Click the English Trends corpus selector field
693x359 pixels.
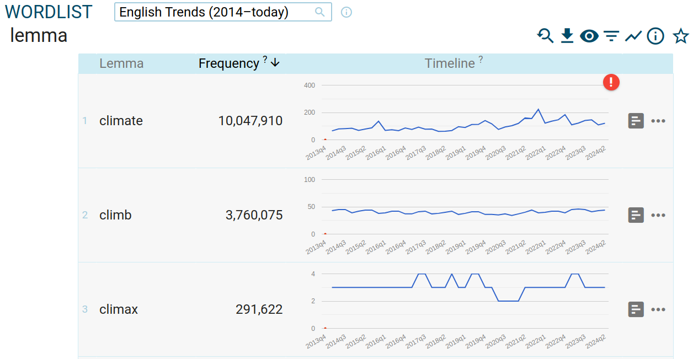pos(215,12)
